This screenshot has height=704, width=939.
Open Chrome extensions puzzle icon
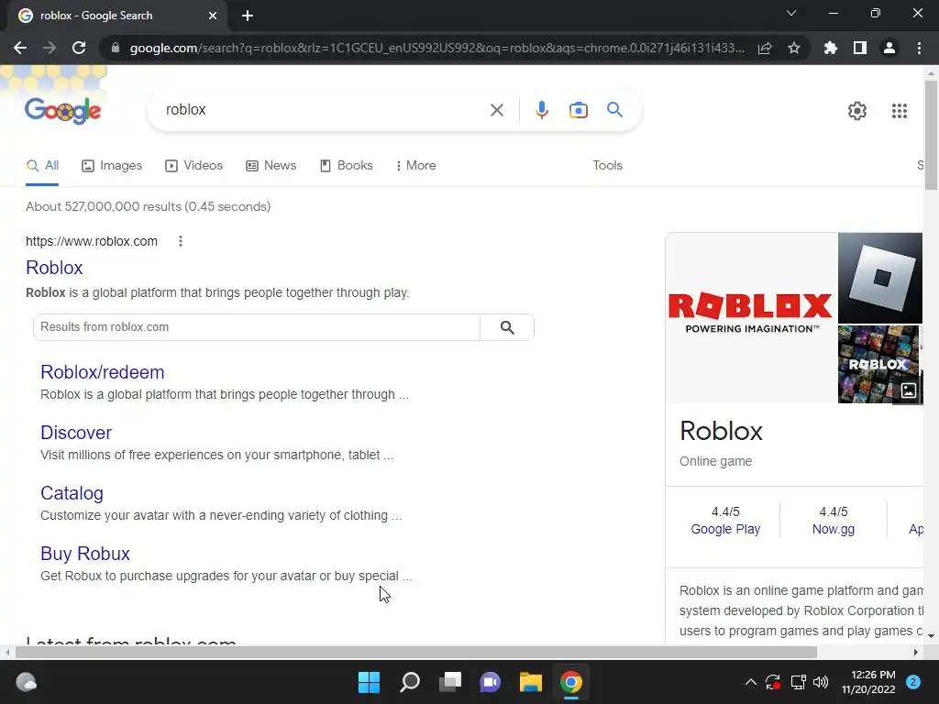[x=831, y=48]
